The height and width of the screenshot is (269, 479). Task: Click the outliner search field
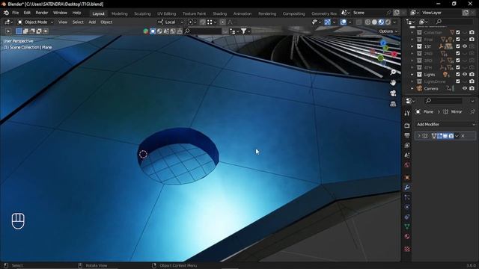tap(454, 22)
